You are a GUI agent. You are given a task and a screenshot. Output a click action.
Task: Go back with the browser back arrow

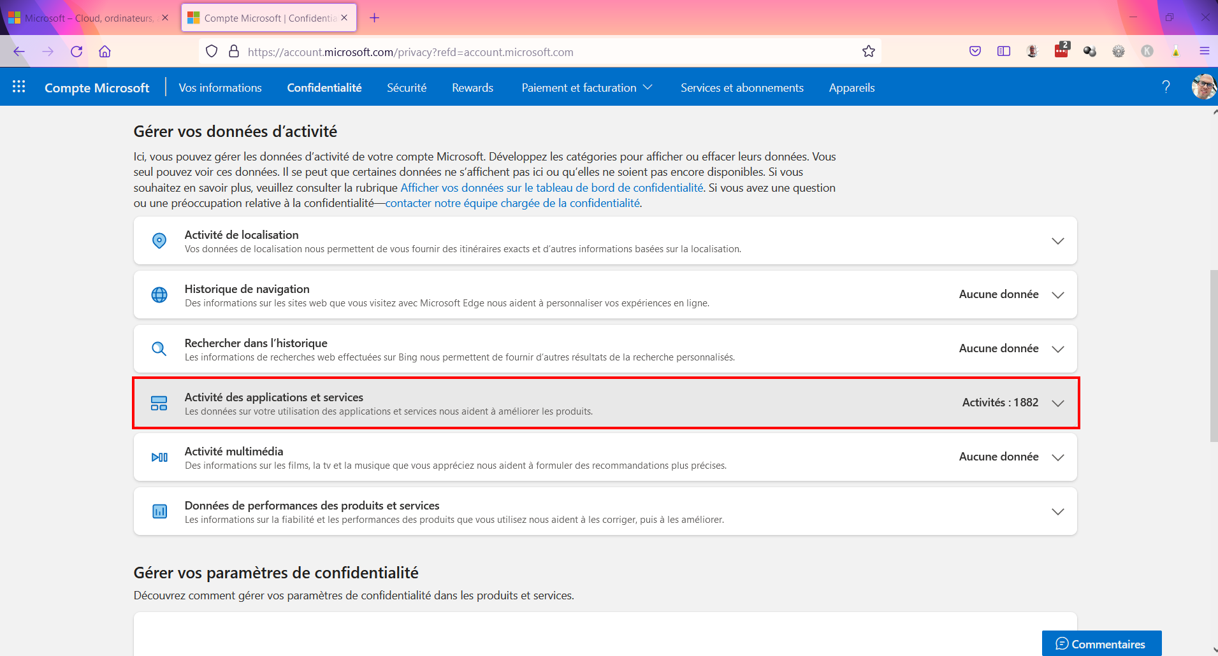(19, 52)
